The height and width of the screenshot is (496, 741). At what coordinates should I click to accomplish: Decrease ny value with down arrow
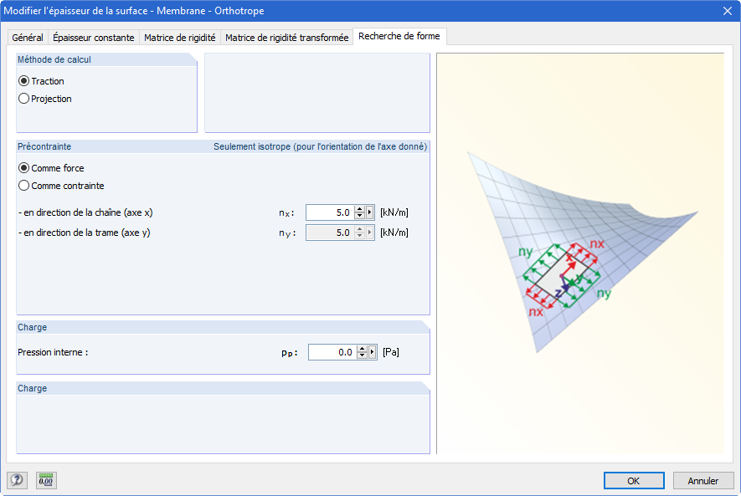[360, 236]
